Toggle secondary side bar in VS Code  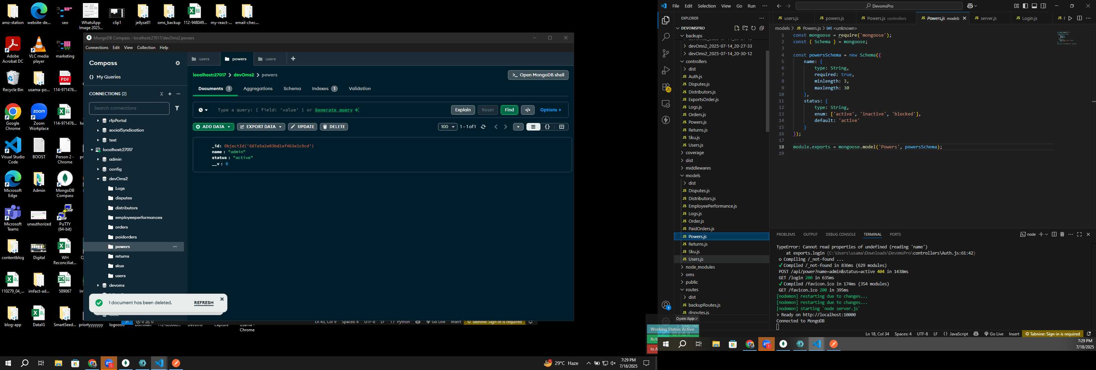point(1043,6)
